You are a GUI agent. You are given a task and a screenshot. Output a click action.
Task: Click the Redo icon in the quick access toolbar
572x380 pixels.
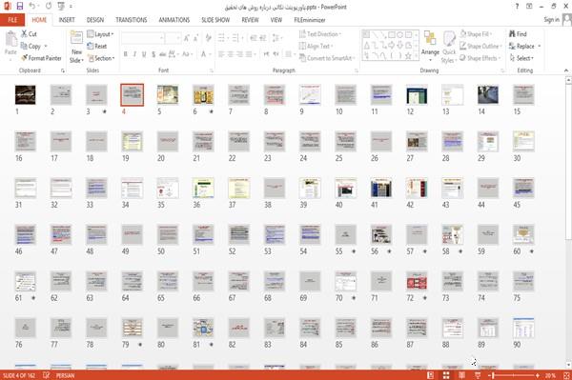click(49, 6)
